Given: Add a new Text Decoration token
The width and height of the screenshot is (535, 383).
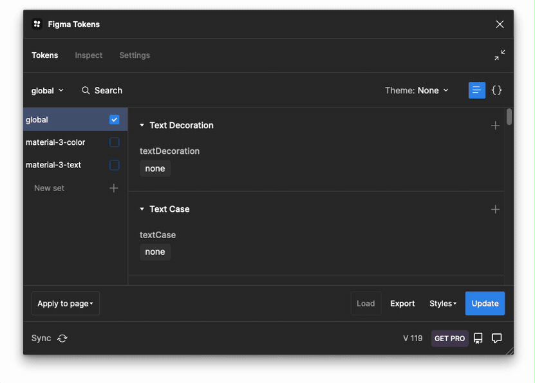Looking at the screenshot, I should coord(495,126).
